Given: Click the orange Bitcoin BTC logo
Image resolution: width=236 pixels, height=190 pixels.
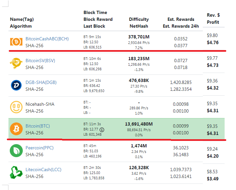Looking at the screenshot, I should pos(16,129).
